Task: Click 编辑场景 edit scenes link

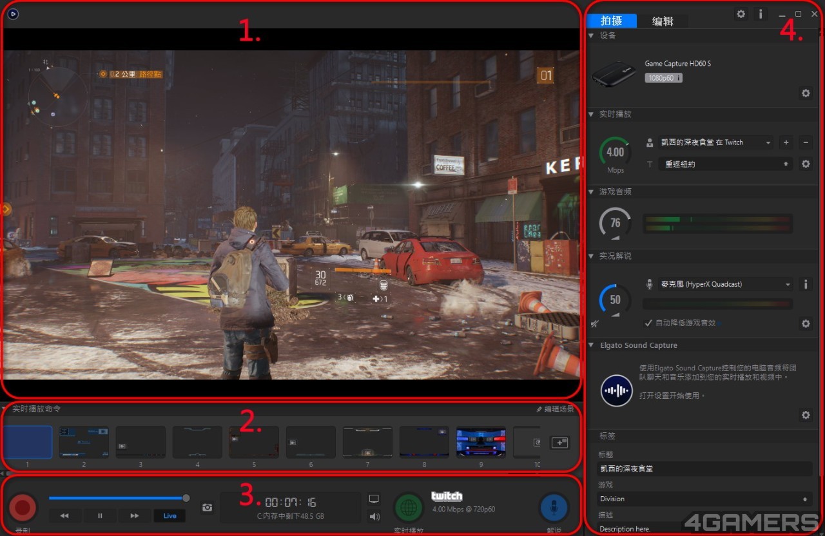Action: click(555, 409)
